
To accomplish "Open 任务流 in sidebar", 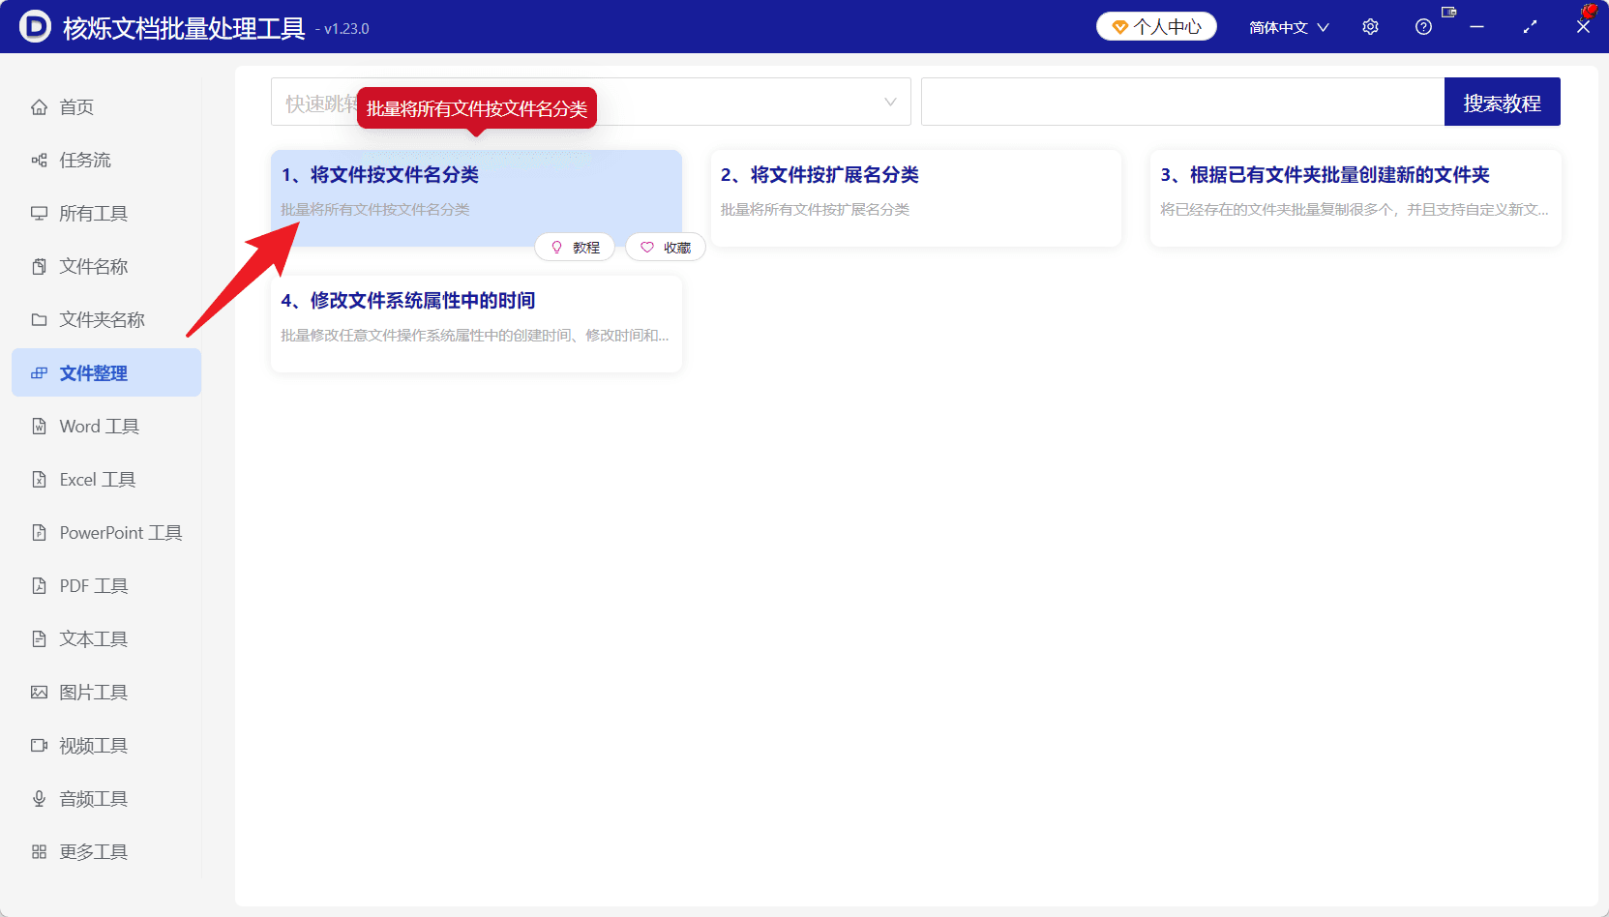I will (x=106, y=161).
